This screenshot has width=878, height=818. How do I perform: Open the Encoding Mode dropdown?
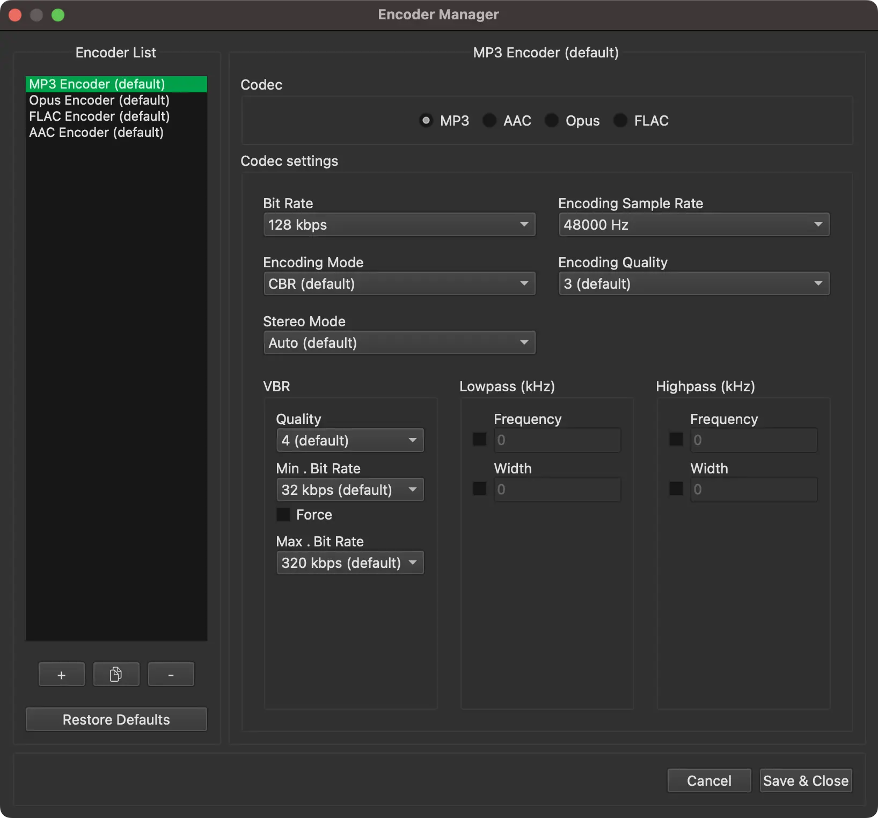(x=399, y=283)
